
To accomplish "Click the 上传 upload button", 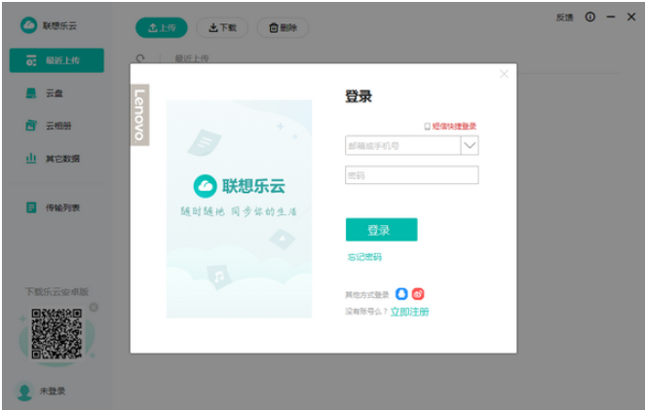I will [162, 27].
